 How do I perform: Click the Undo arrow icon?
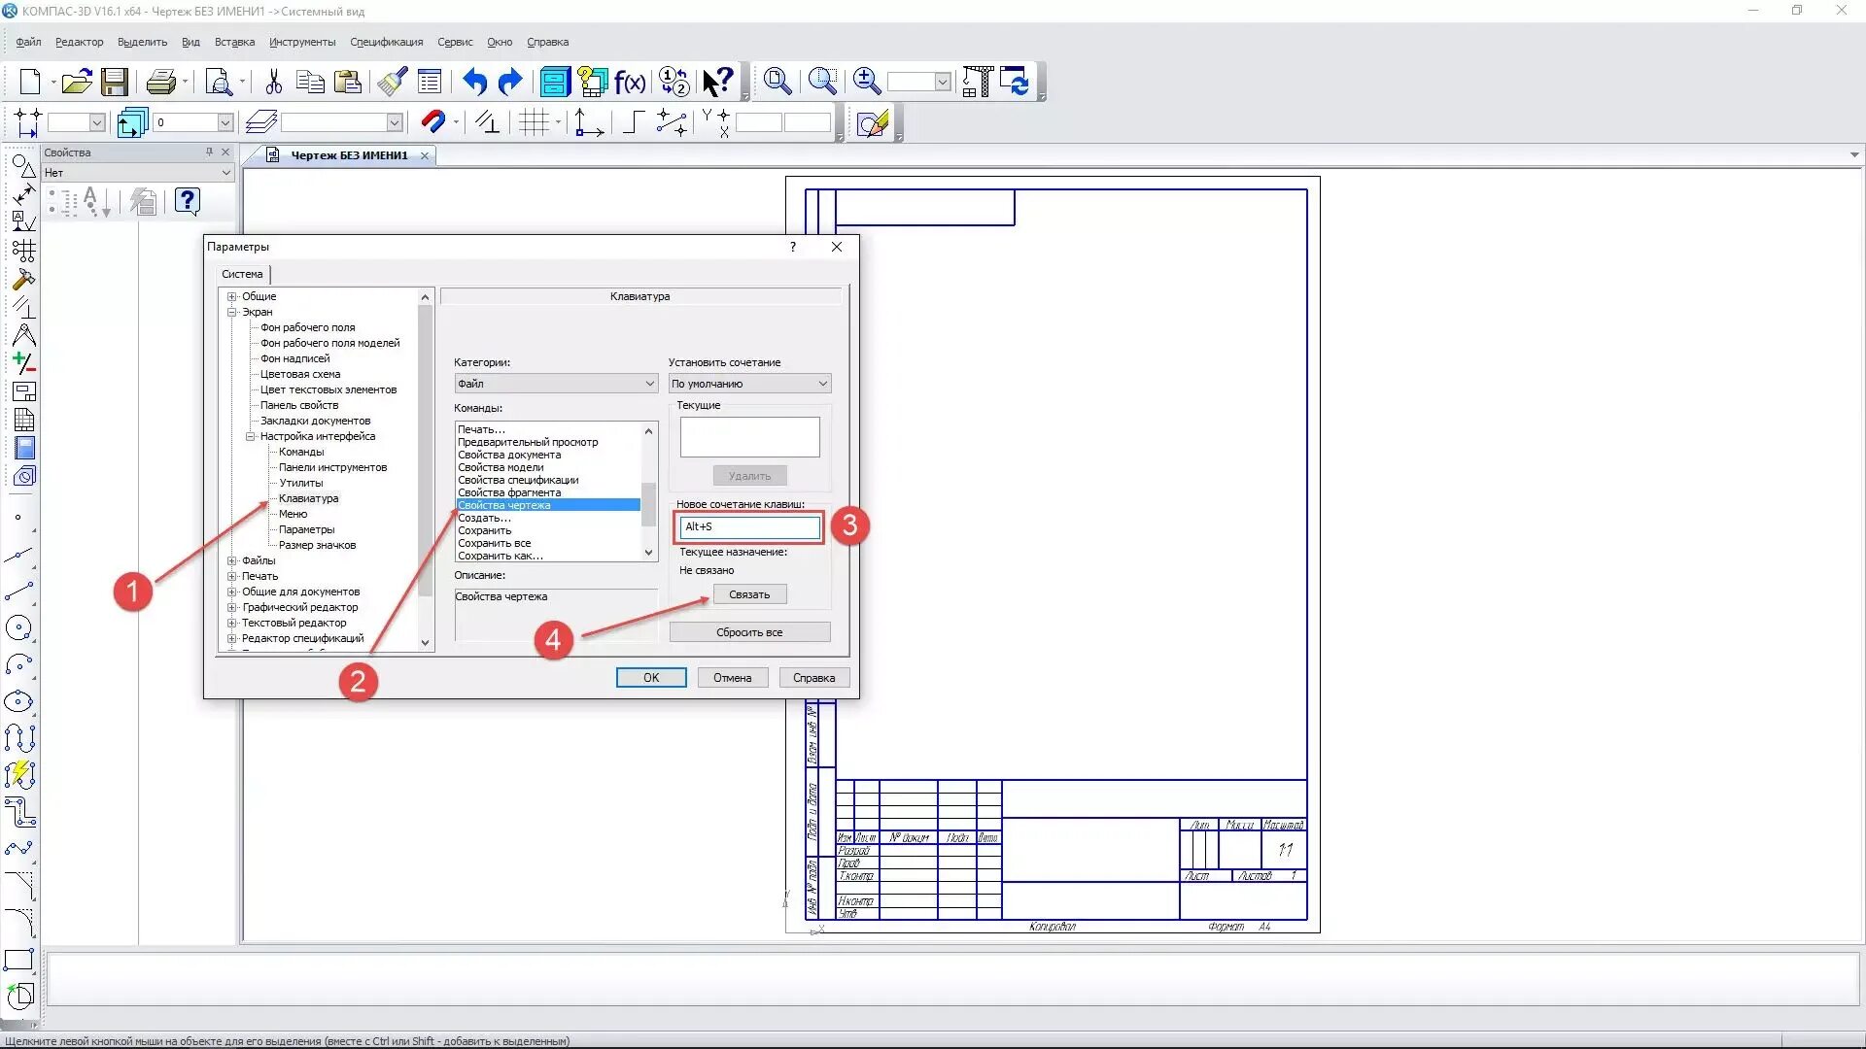point(474,82)
